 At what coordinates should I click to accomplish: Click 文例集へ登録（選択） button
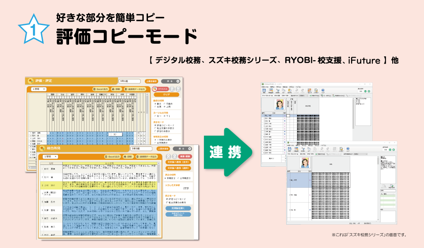(178, 168)
